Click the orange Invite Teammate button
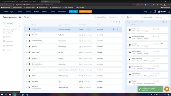Image resolution: width=171 pixels, height=96 pixels. point(85,12)
